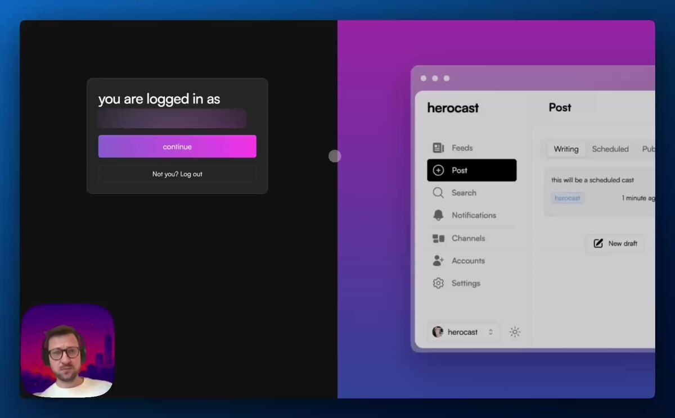The image size is (675, 418).
Task: Click the purple continue button
Action: click(x=177, y=147)
